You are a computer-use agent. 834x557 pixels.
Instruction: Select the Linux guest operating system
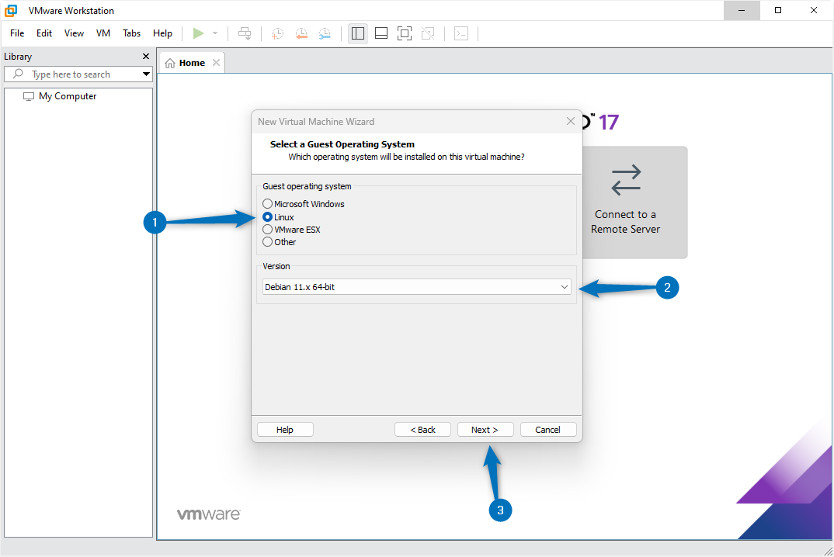pyautogui.click(x=267, y=216)
